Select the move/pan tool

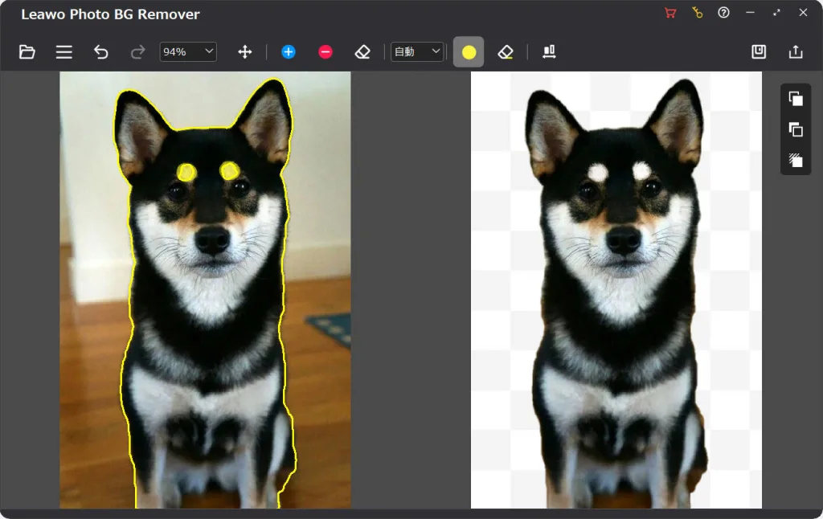245,52
